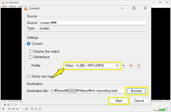Open the edit selected profile wrench icon

click(124, 66)
